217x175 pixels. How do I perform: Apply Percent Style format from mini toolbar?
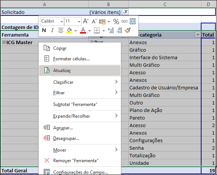[x=116, y=21]
